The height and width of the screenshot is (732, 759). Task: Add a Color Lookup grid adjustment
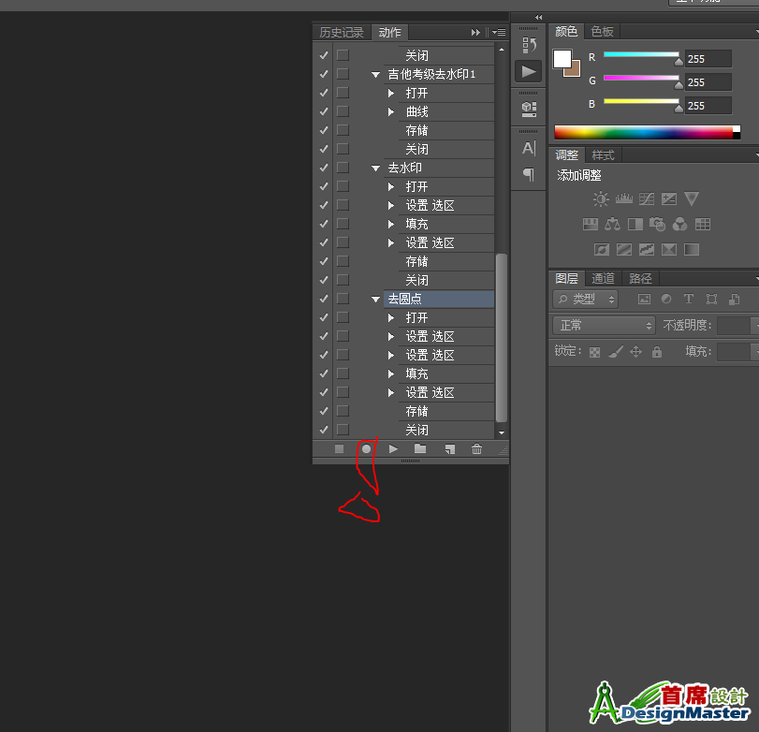click(702, 224)
